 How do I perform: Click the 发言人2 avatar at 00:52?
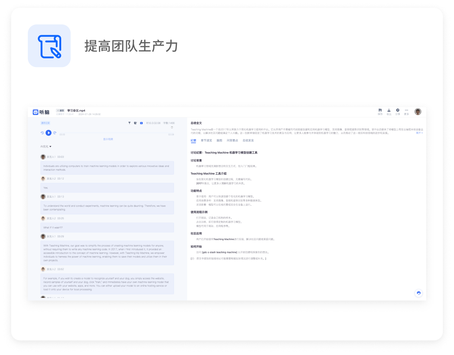point(43,269)
